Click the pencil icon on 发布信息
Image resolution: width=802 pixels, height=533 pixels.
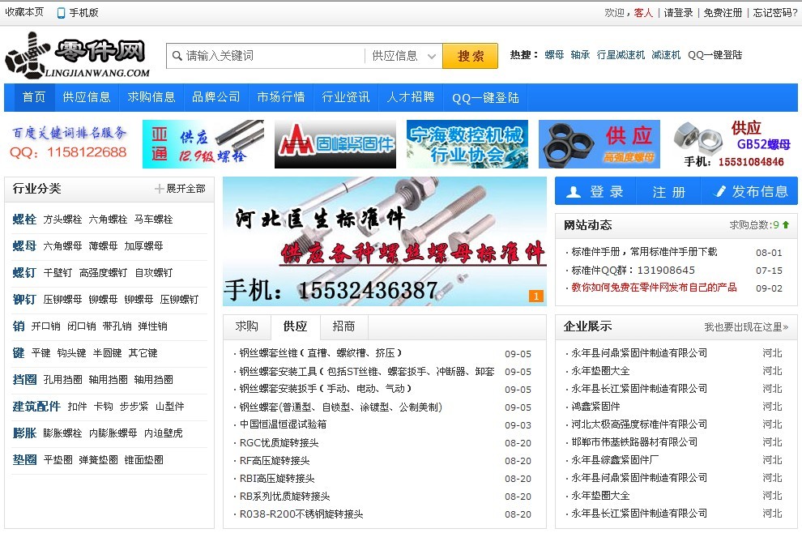719,192
